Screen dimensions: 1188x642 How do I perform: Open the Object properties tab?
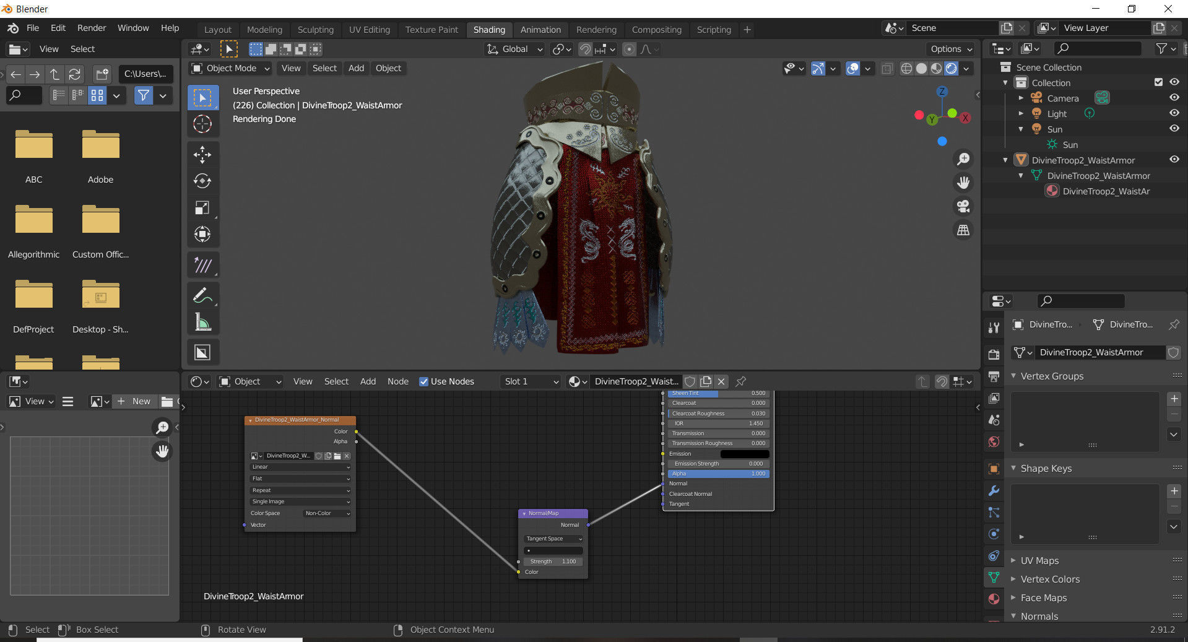[994, 469]
